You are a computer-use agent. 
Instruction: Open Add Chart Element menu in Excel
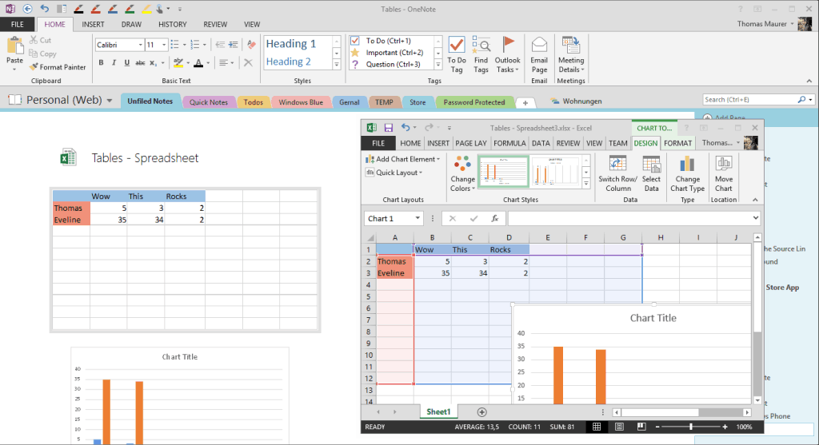point(403,159)
